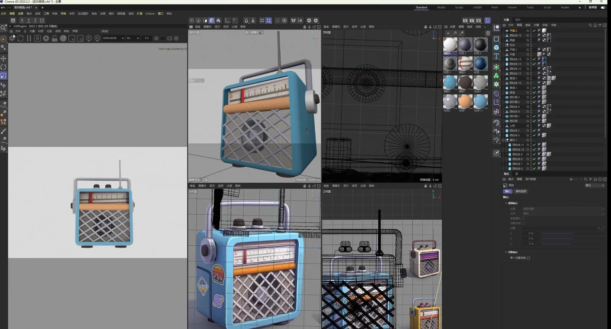The height and width of the screenshot is (329, 611).
Task: Toggle the X axis lock
Action: pyautogui.click(x=22, y=20)
